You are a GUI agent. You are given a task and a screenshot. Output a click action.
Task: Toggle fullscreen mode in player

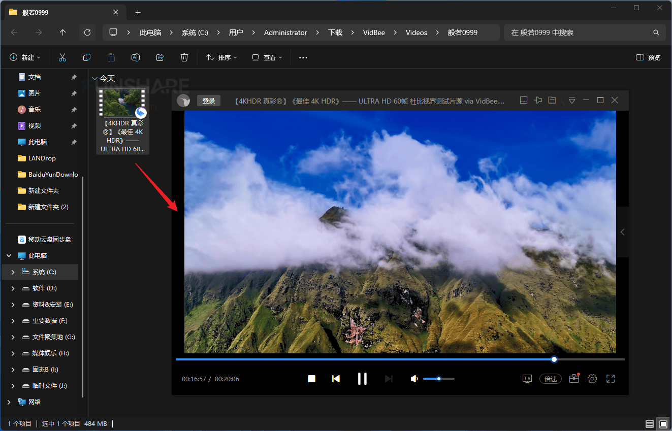click(x=611, y=379)
